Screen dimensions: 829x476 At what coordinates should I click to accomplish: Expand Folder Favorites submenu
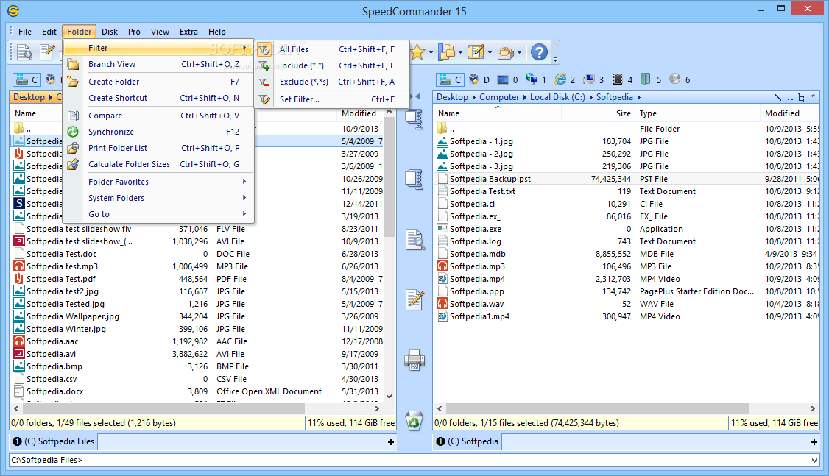[244, 182]
